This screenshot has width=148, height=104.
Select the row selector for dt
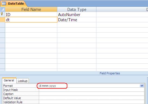click(2, 20)
